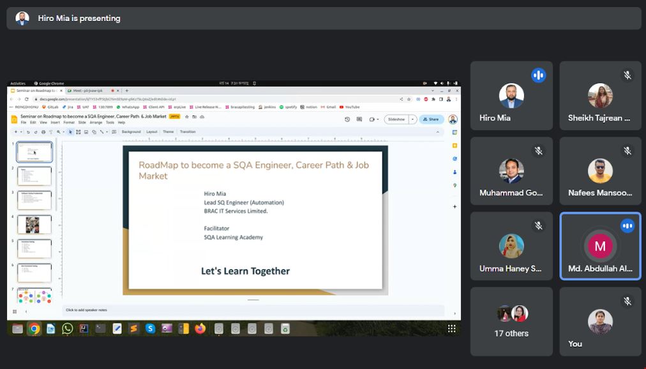Open the Show Applications grid icon
646x369 pixels.
[451, 329]
